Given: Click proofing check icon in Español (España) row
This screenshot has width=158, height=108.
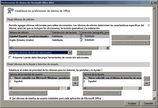Looking at the screenshot, I should coord(81,36).
